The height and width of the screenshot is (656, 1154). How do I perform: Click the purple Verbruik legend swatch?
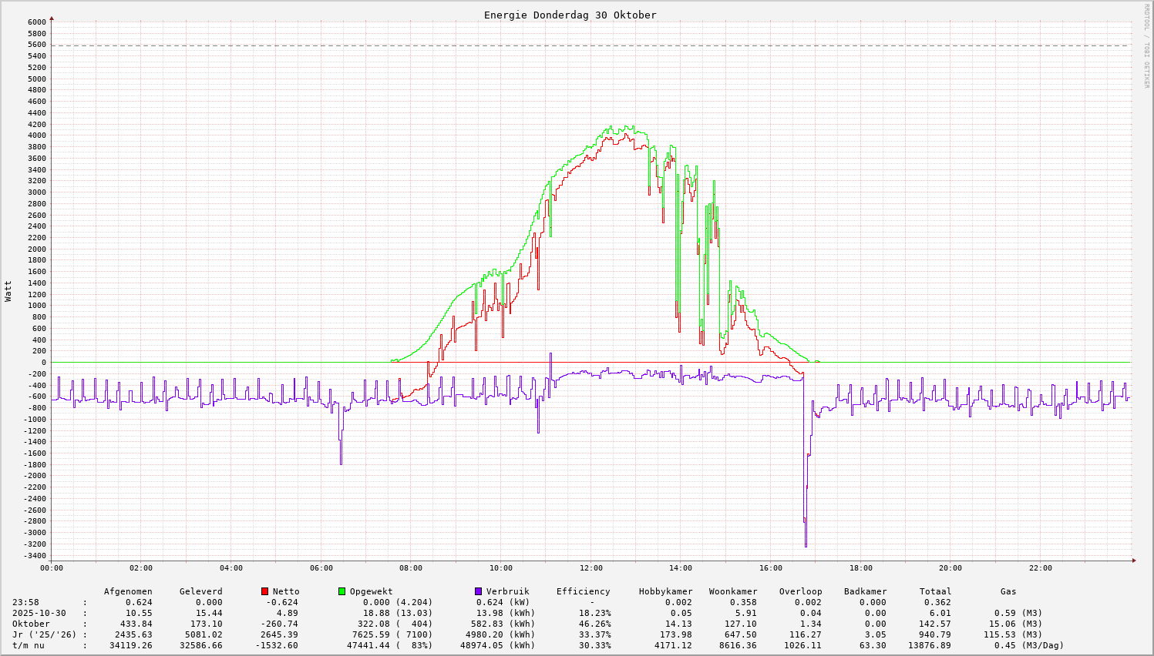tap(479, 591)
